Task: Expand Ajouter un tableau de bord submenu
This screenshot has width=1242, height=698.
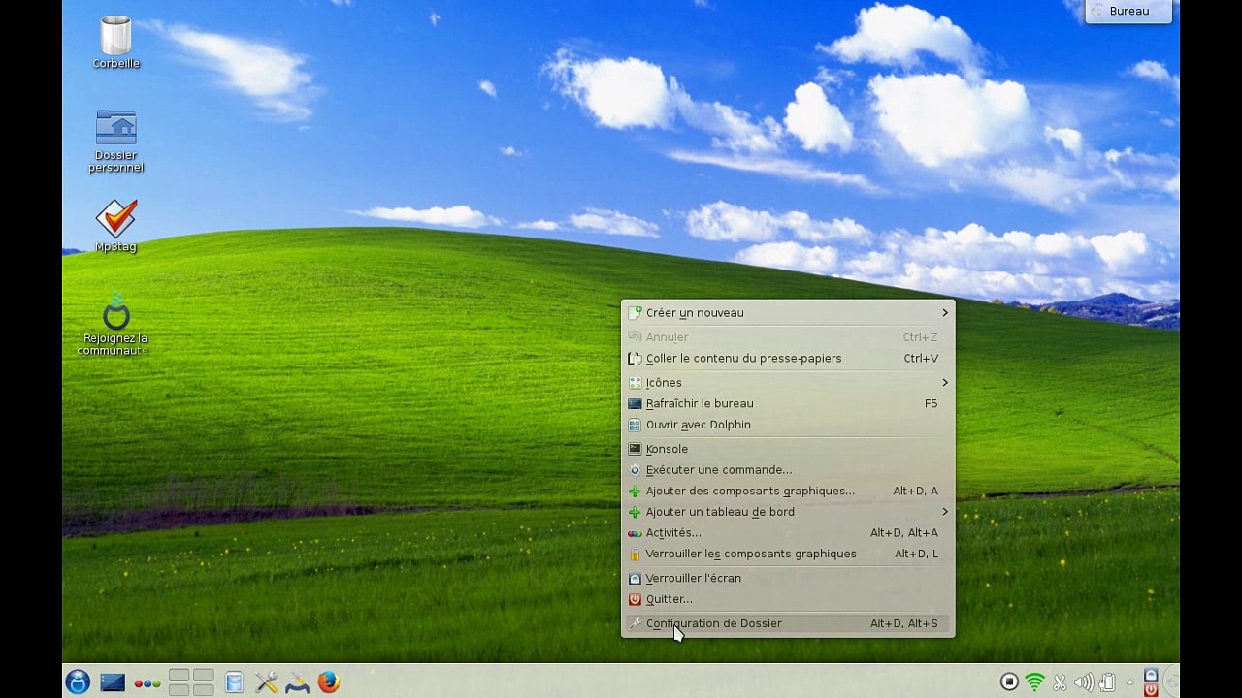Action: click(x=787, y=512)
